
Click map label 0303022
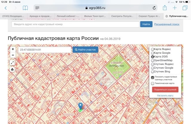click(x=68, y=114)
